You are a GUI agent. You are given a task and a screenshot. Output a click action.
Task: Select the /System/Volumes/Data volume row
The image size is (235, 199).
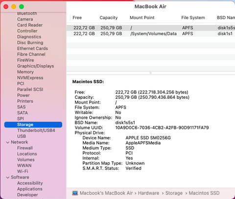151,34
